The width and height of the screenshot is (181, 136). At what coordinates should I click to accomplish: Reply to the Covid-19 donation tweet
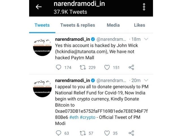(59, 133)
